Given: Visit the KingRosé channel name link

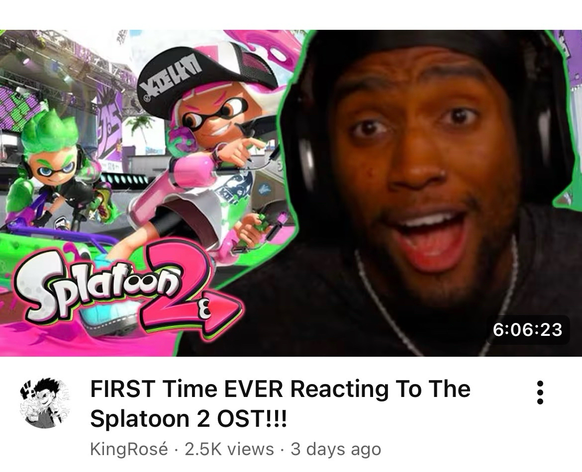Looking at the screenshot, I should pos(129,449).
